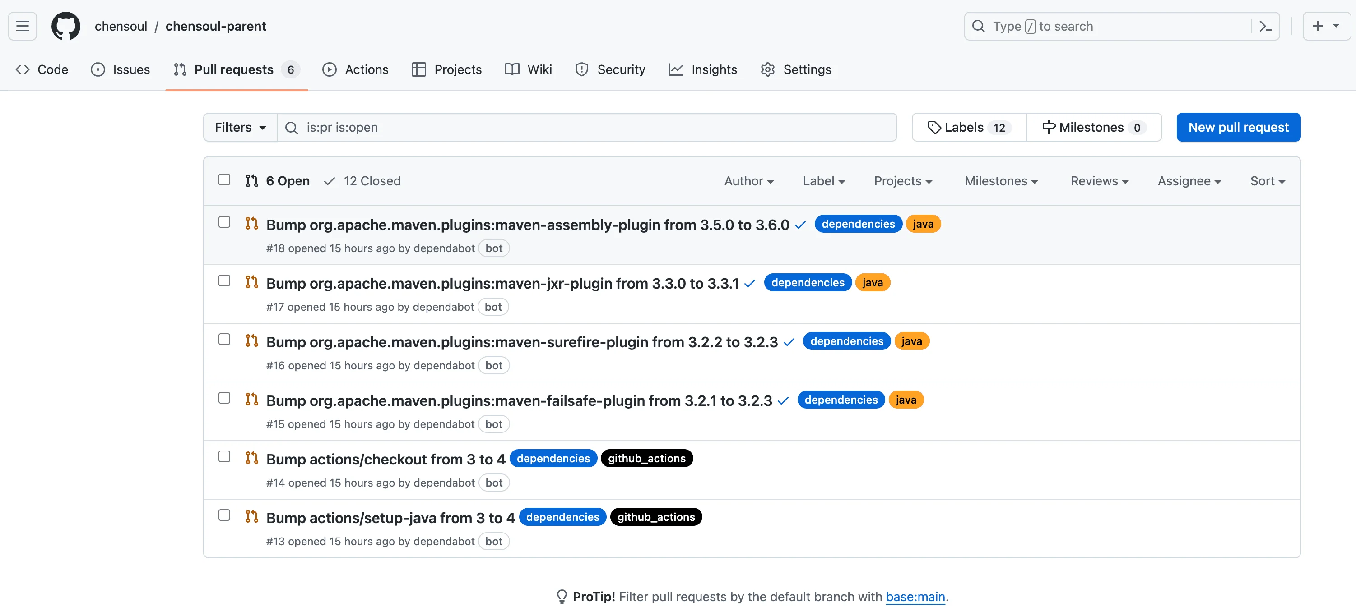Screen dimensions: 1356x616
Task: Click dependencies label on maven-jxr-plugin PR
Action: click(x=808, y=282)
